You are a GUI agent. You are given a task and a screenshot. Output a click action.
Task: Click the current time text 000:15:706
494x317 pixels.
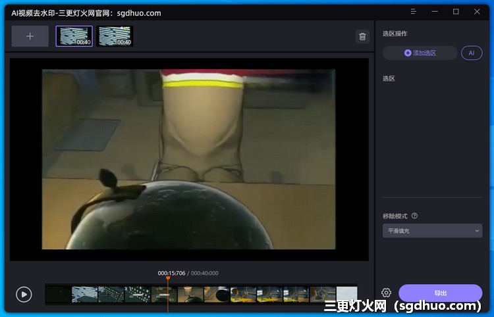pyautogui.click(x=171, y=273)
